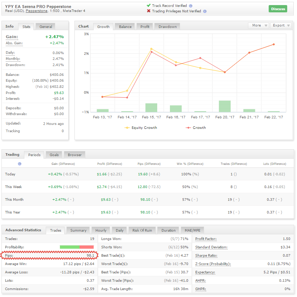Viewport: 297px width, 297px height.
Task: Click the Balance value $400.06
Action: point(57,75)
